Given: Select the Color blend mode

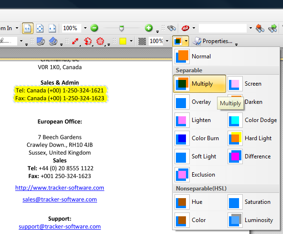Looking at the screenshot, I should click(200, 220).
